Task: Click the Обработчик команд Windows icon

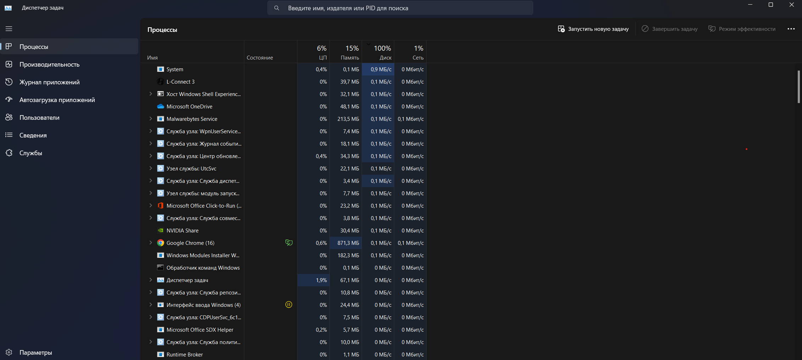Action: point(161,268)
